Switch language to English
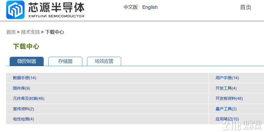This screenshot has width=264, height=132. pyautogui.click(x=150, y=7)
